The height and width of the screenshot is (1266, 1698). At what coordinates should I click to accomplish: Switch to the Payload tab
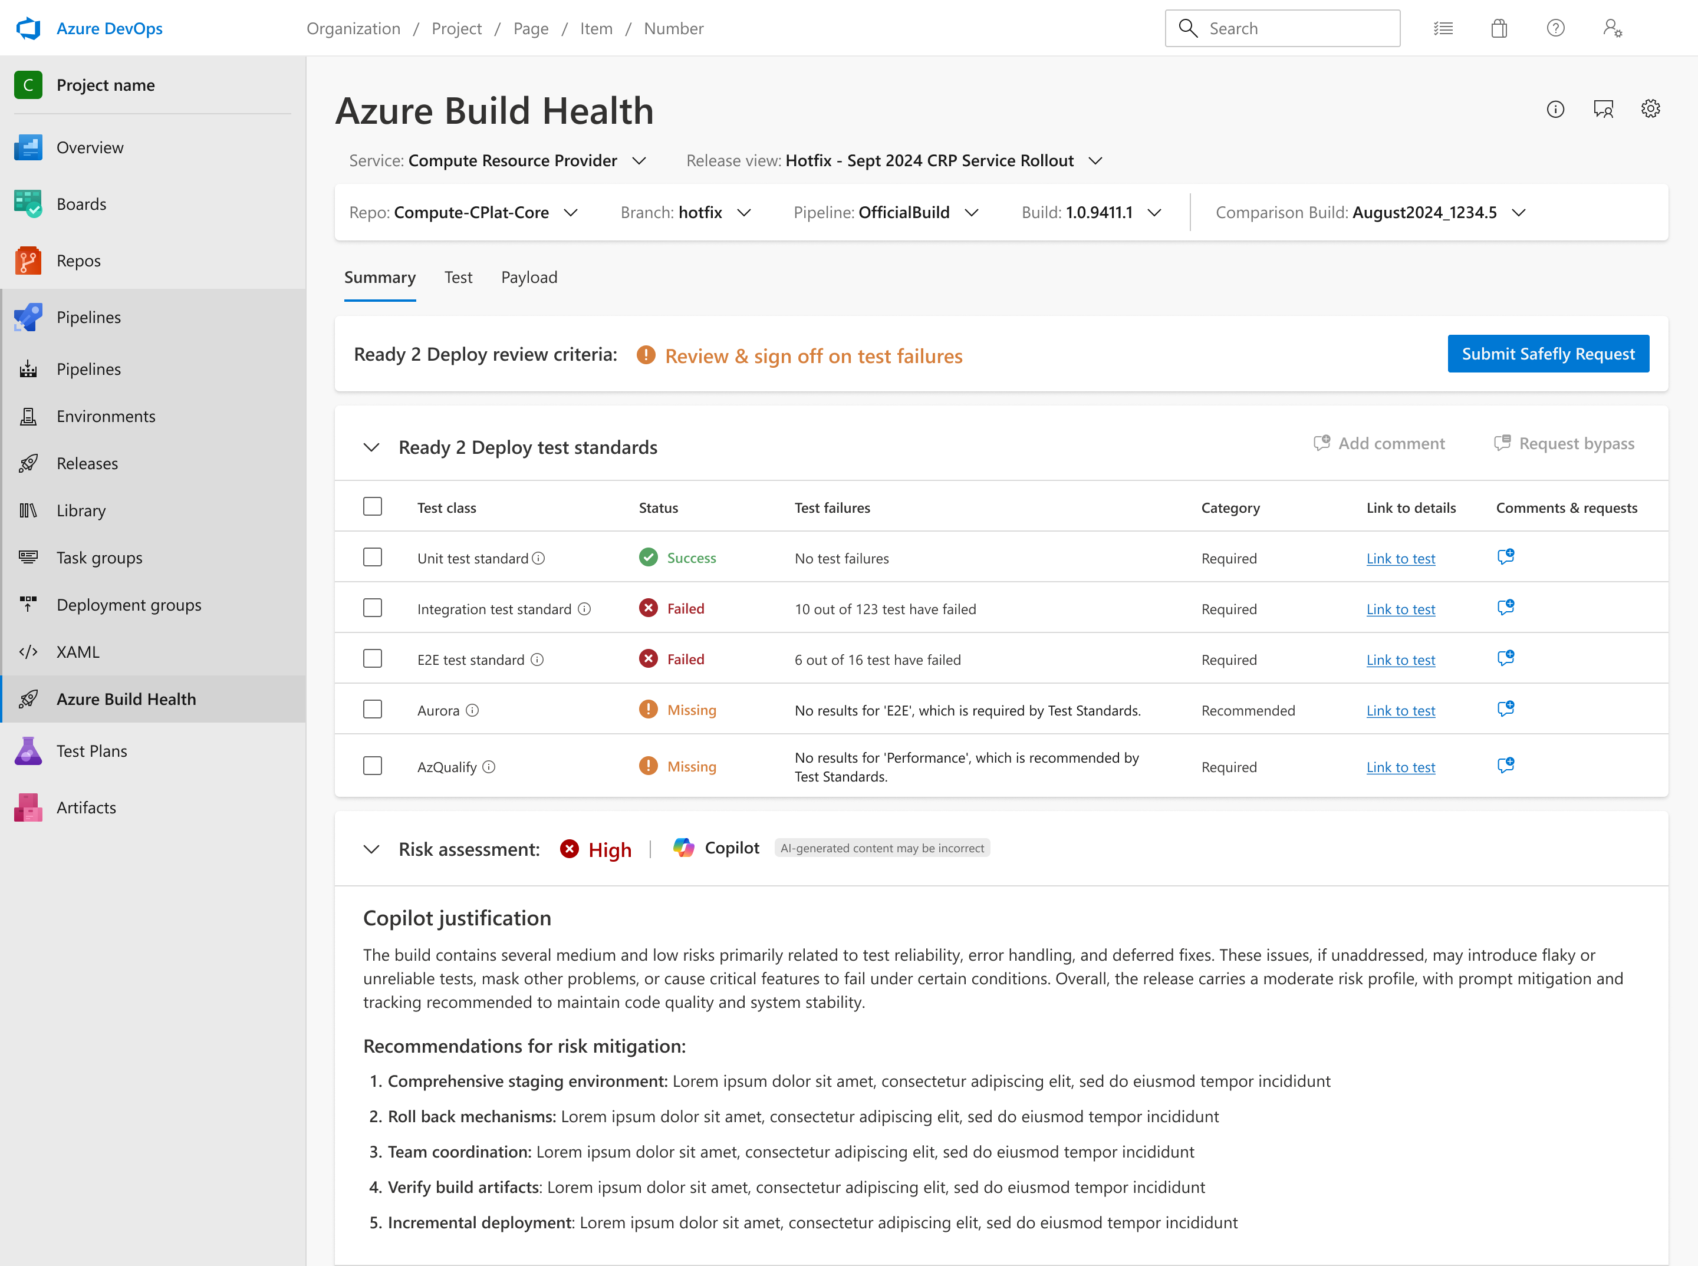tap(529, 278)
